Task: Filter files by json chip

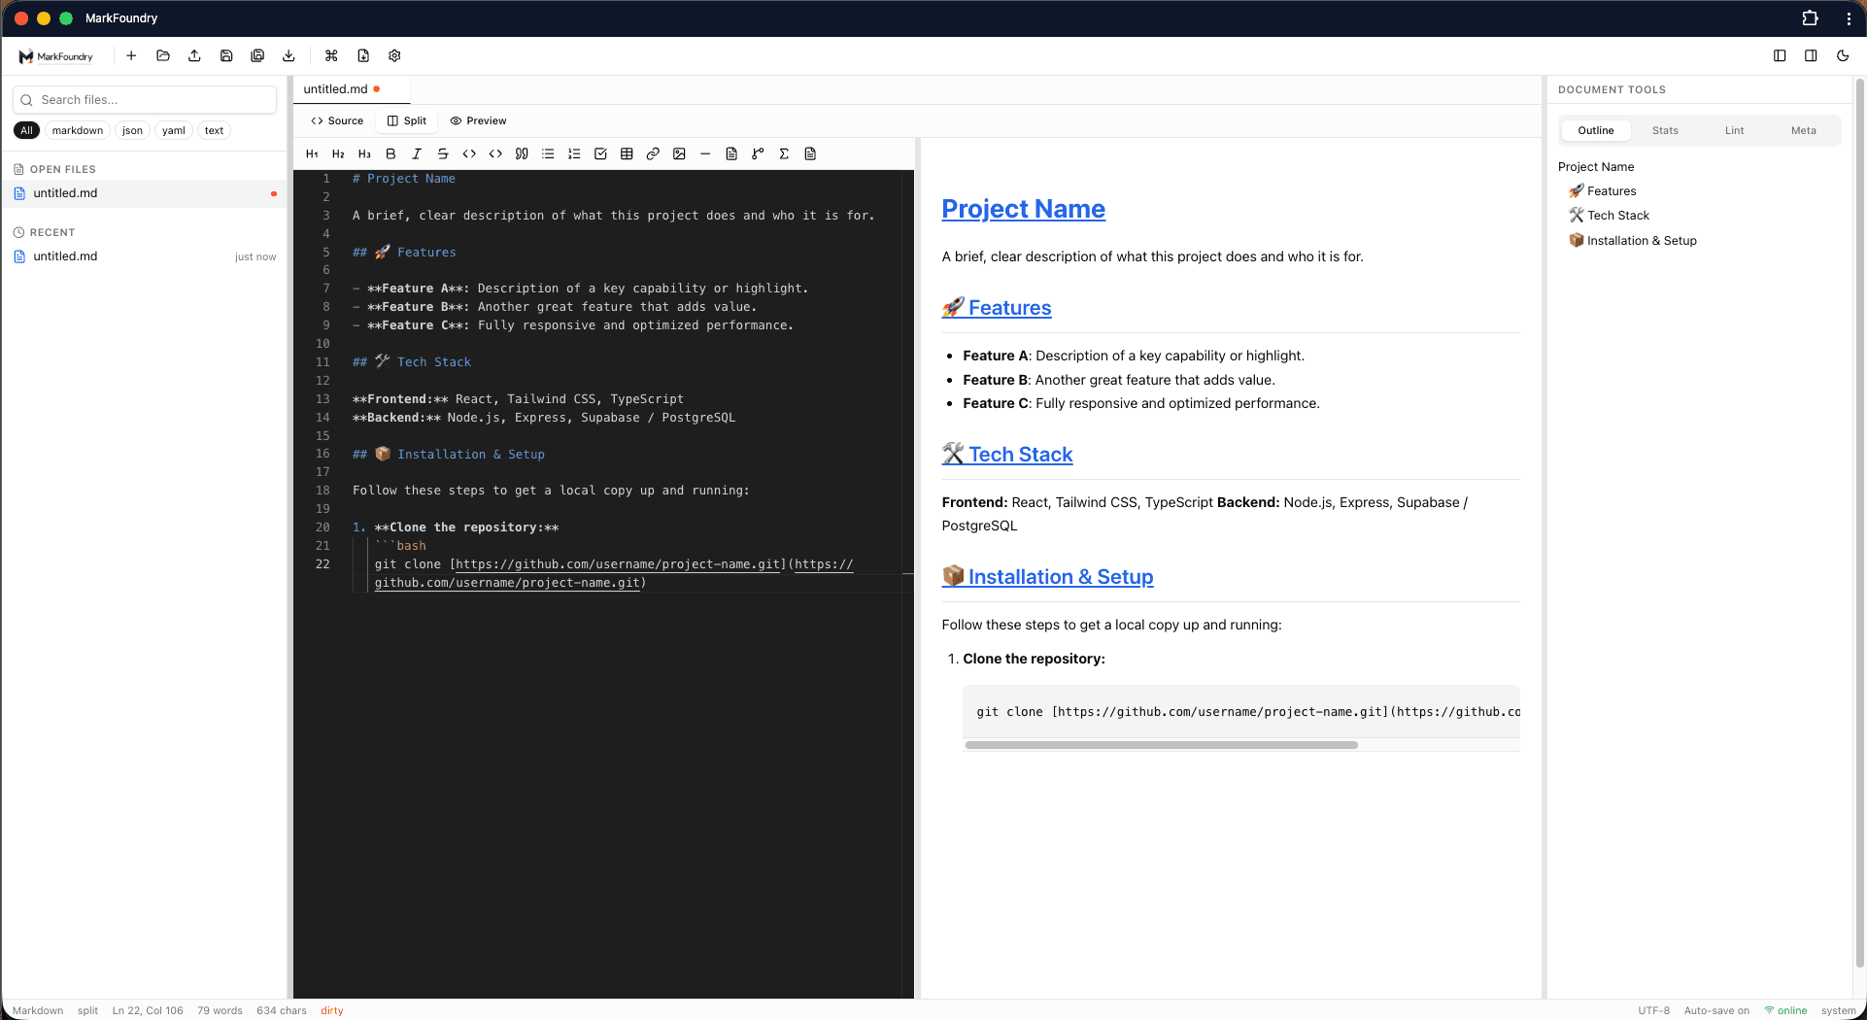Action: (x=132, y=130)
